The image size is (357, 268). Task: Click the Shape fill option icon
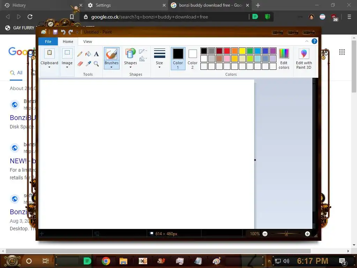click(143, 59)
